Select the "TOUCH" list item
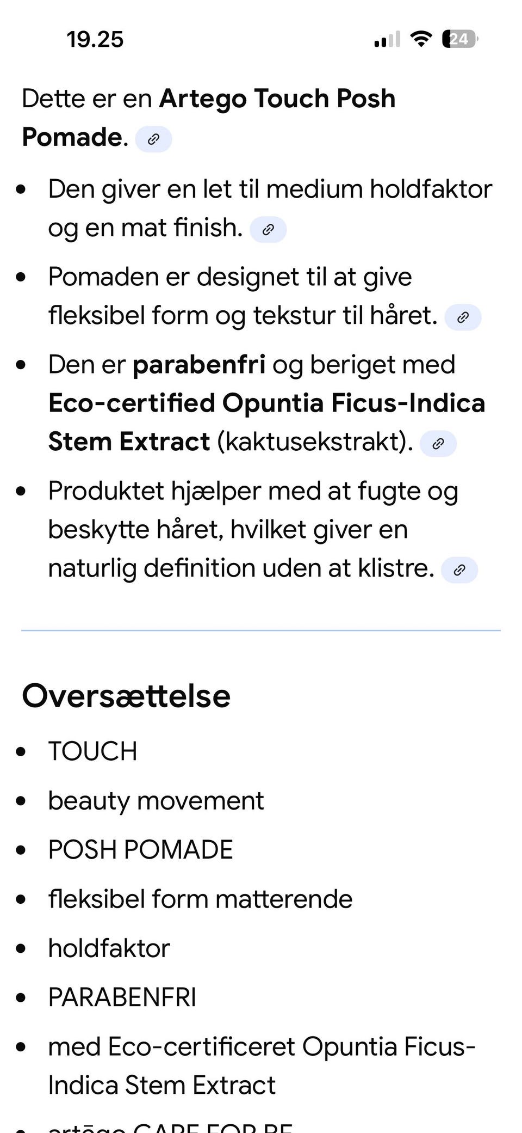 click(92, 751)
